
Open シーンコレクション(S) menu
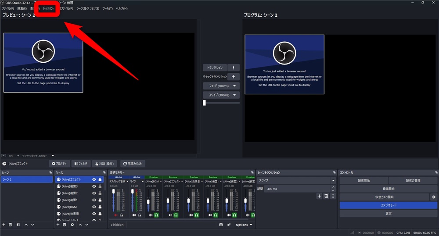click(88, 8)
